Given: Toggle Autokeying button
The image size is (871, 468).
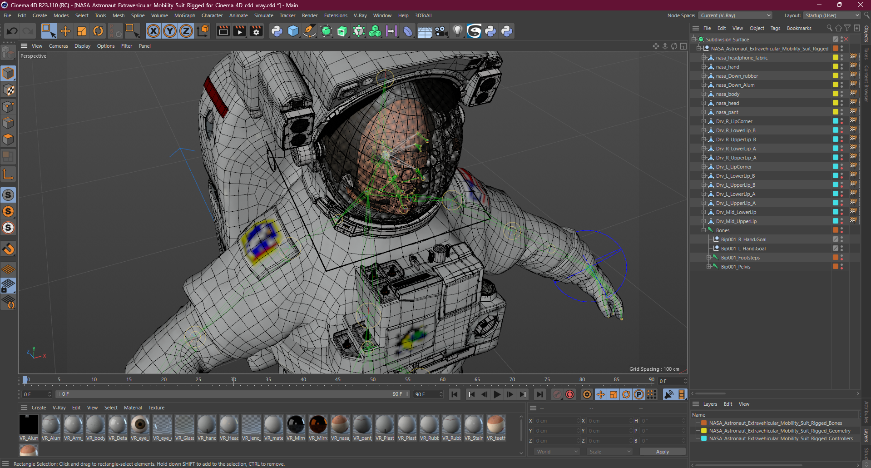Looking at the screenshot, I should 570,394.
